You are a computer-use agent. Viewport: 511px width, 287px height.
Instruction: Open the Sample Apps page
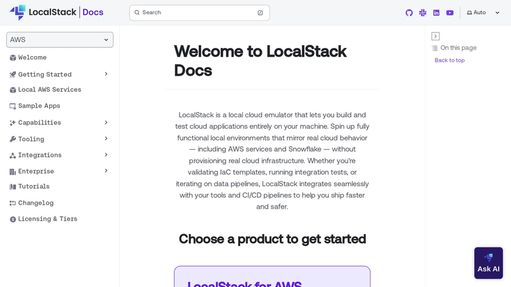click(39, 106)
